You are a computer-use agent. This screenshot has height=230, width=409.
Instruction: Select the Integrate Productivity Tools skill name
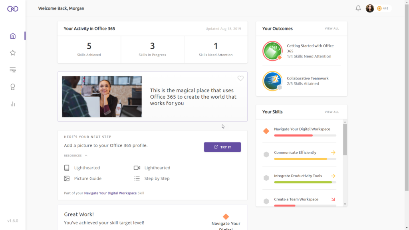[298, 176]
